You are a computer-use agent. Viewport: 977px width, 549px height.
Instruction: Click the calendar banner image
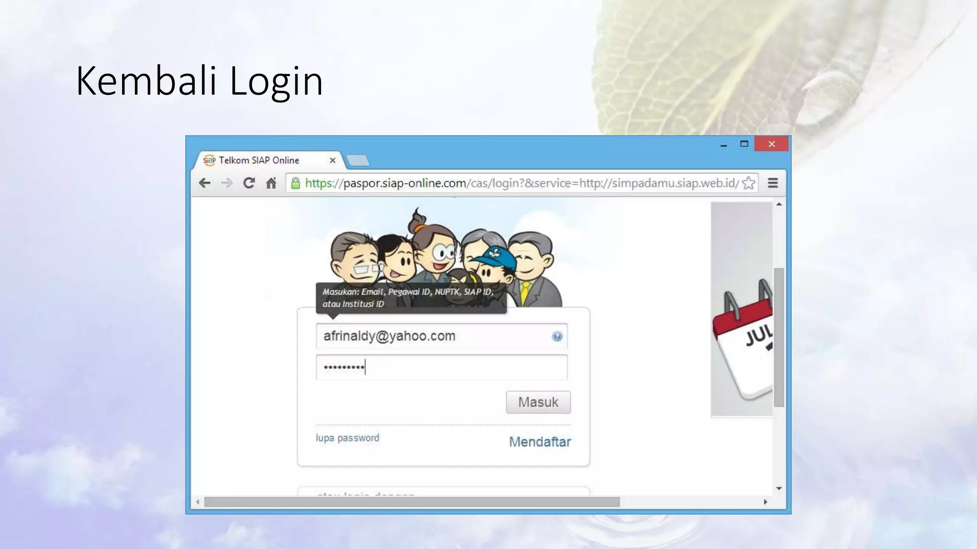[742, 309]
